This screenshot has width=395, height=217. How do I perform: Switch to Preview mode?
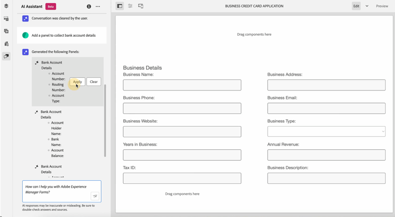click(x=382, y=6)
